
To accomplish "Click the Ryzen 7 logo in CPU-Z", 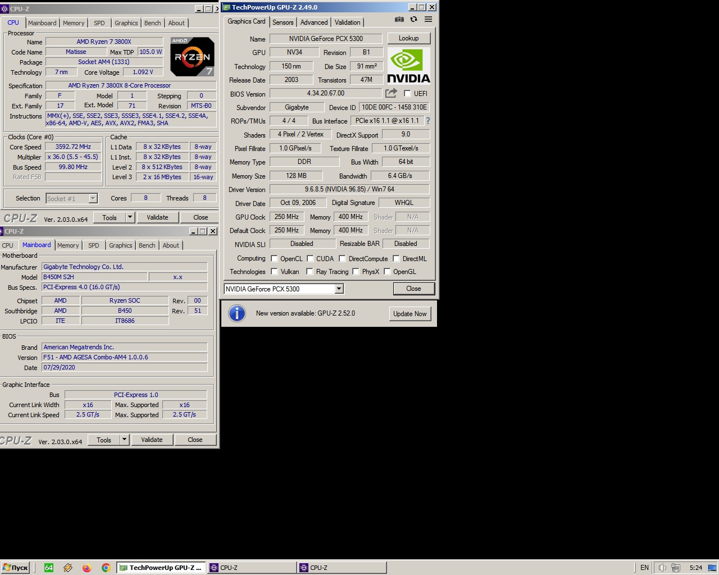I will pyautogui.click(x=192, y=57).
